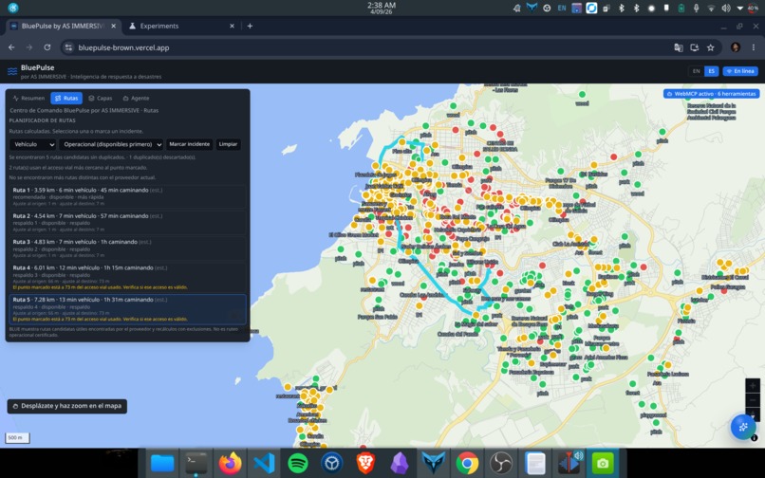Select Ruta 2 - 4.54 km route

128,222
